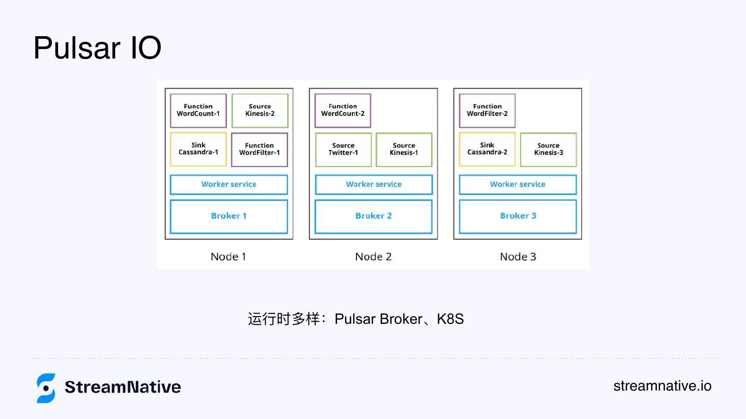
Task: Click the StreamNative logo icon
Action: point(46,387)
